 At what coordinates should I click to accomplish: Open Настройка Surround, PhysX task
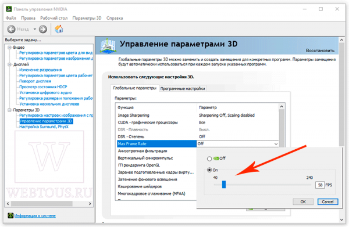(x=44, y=127)
